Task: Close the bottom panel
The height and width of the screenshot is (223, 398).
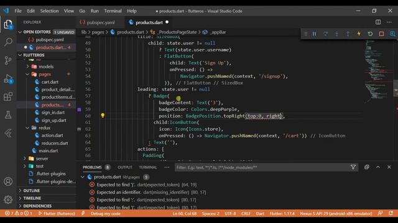Action: click(389, 167)
